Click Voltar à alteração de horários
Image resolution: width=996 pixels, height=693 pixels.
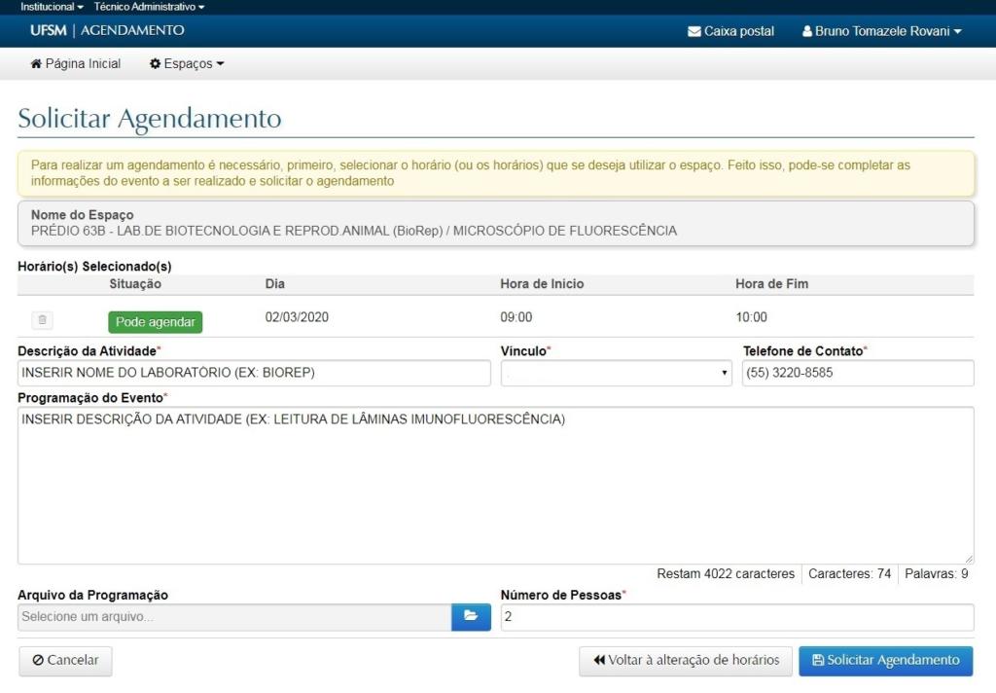pyautogui.click(x=685, y=660)
